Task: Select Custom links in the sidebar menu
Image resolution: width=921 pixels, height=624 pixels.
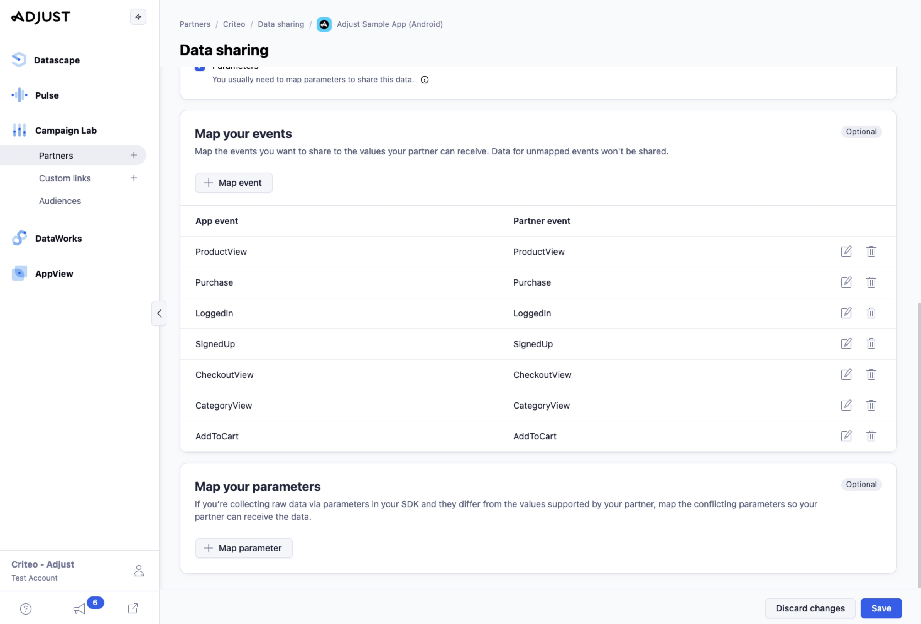Action: [x=65, y=178]
